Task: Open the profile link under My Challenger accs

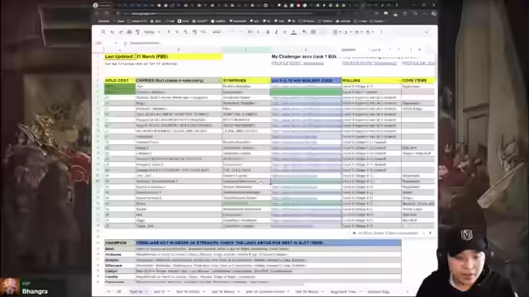Action: tap(298, 64)
